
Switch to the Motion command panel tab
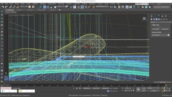click(162, 16)
